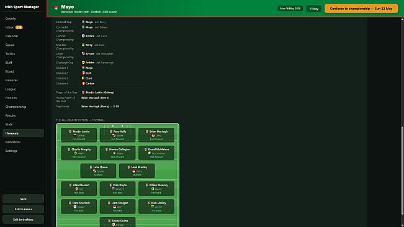Select Killian Mooney's half-back card
Image resolution: width=404 pixels, height=227 pixels.
click(156, 189)
